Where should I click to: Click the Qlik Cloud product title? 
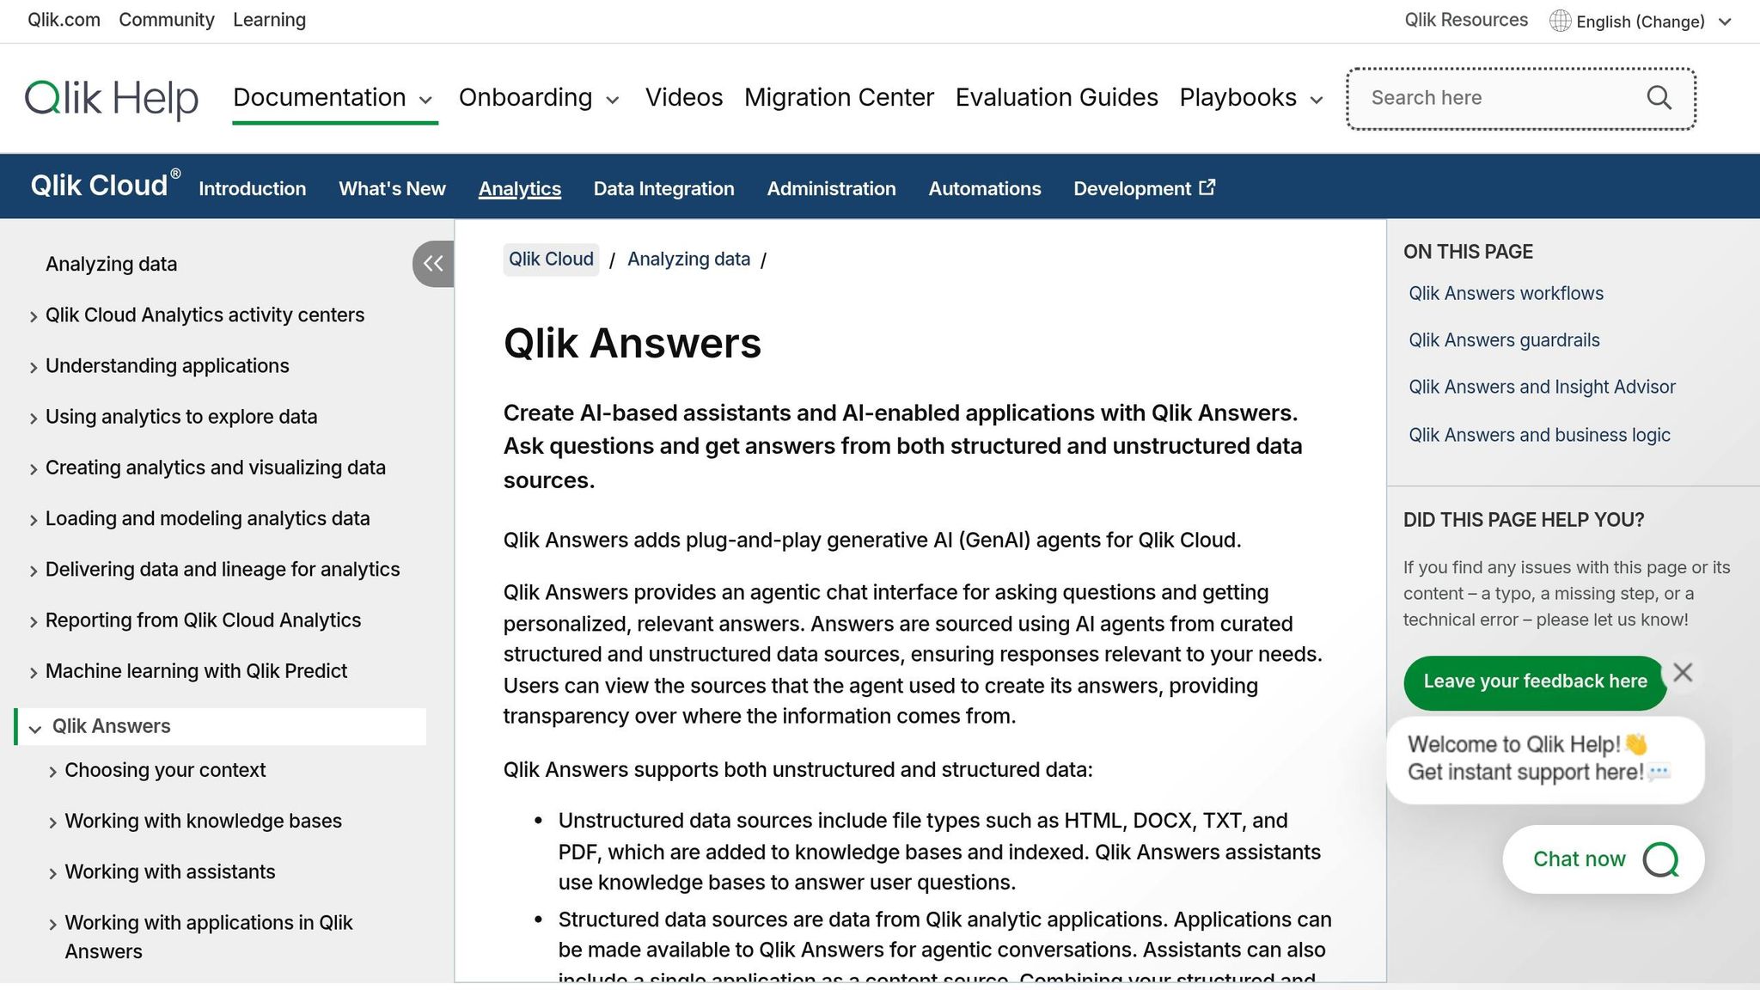pos(105,185)
